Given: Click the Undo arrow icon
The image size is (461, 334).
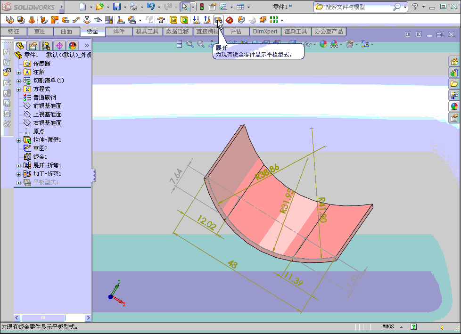Looking at the screenshot, I should pos(151,7).
